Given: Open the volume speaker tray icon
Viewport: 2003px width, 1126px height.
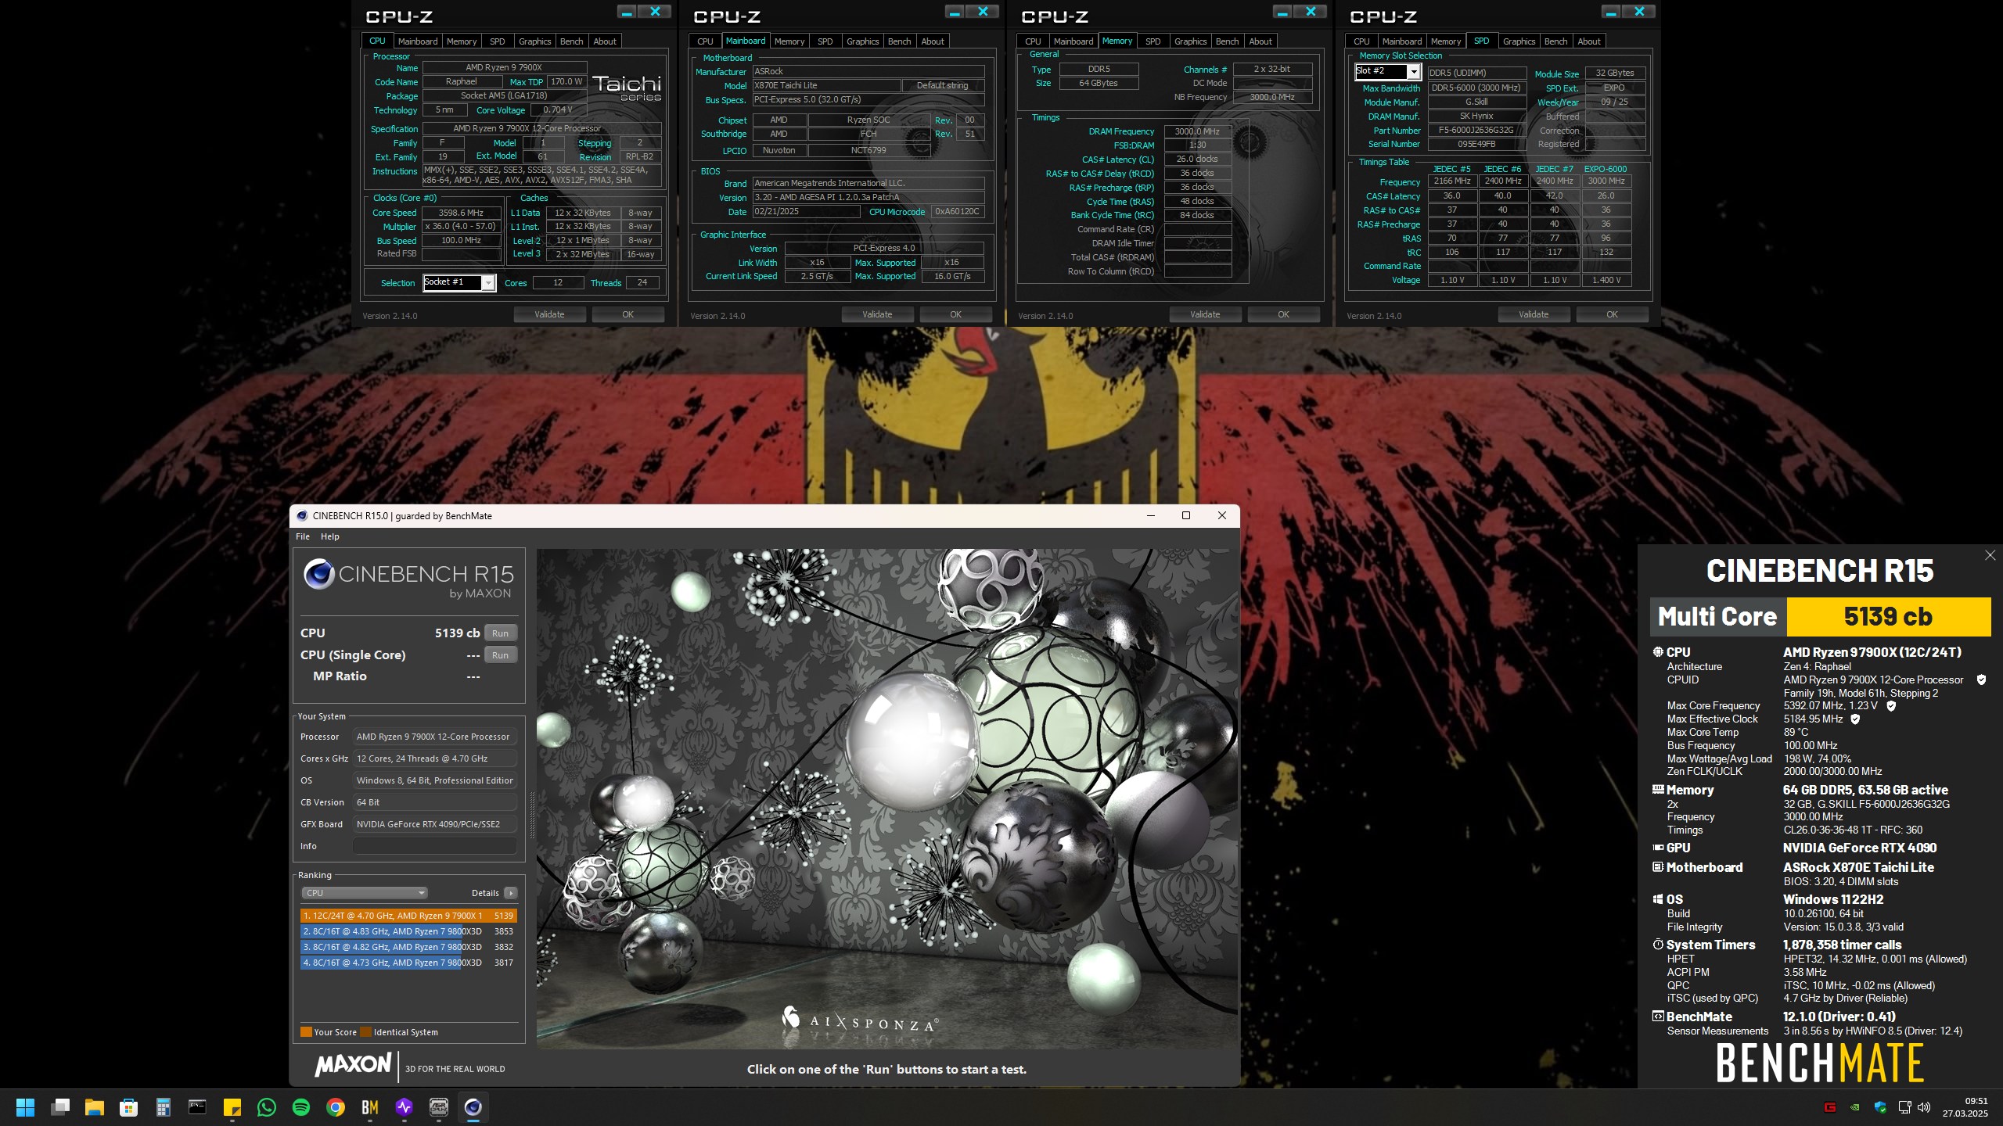Looking at the screenshot, I should 1925,1107.
